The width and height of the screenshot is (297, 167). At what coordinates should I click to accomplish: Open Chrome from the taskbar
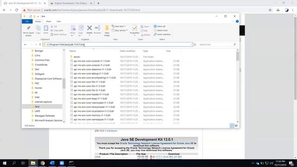[43, 163]
